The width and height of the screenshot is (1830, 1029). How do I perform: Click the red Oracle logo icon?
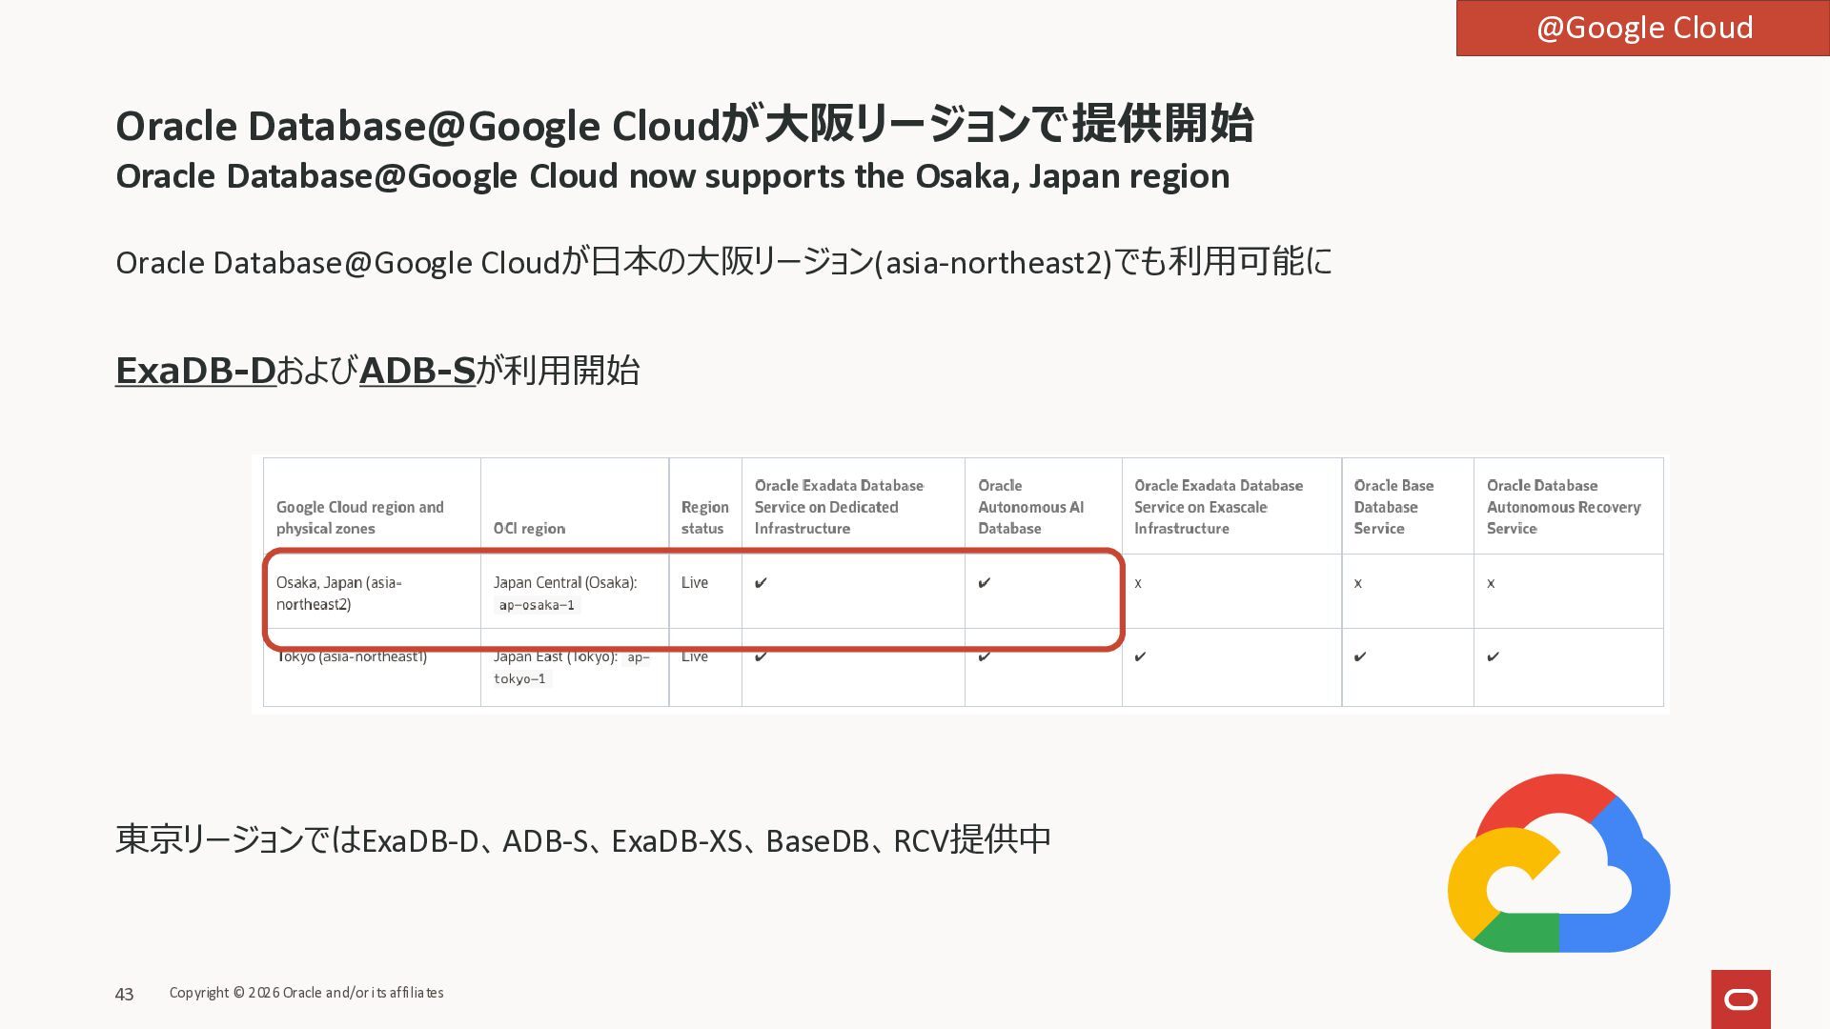[x=1740, y=999]
